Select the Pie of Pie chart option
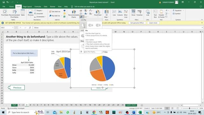Image resolution: width=204 pixels, height=115 pixels. point(91,25)
